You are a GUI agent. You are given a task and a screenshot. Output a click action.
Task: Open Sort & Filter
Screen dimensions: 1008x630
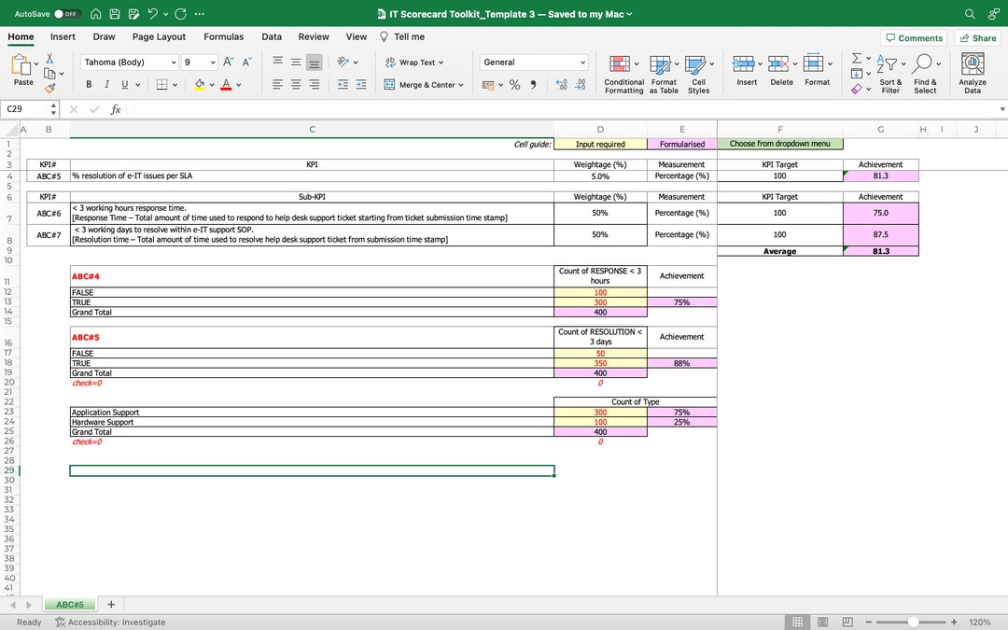889,73
